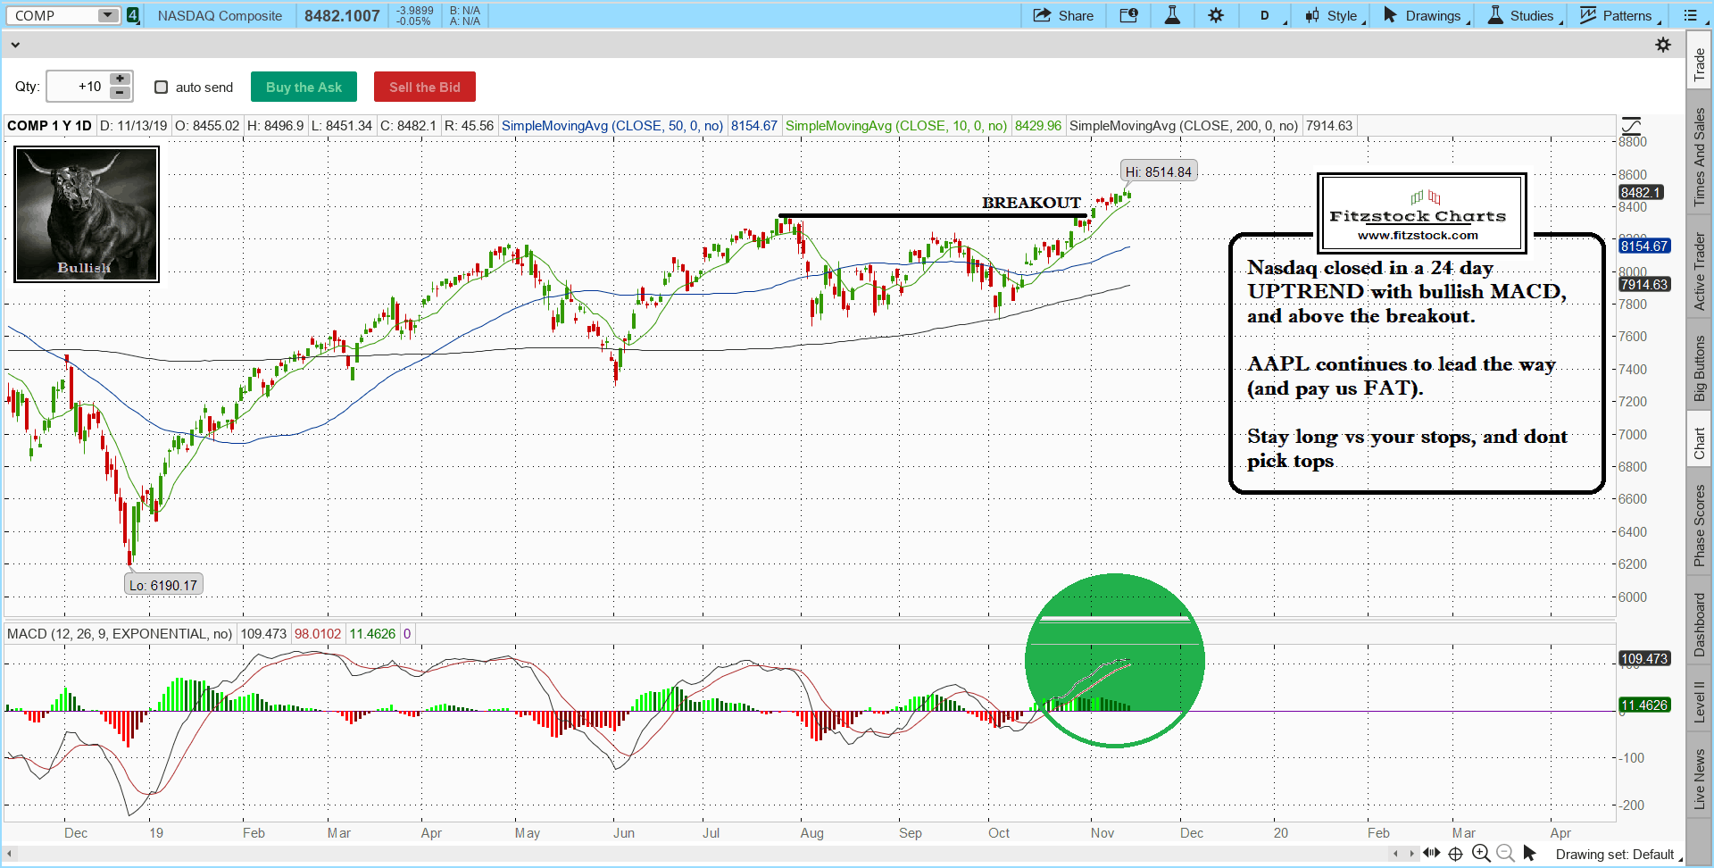1714x868 pixels.
Task: Open chart settings gear in top toolbar
Action: [x=1216, y=15]
